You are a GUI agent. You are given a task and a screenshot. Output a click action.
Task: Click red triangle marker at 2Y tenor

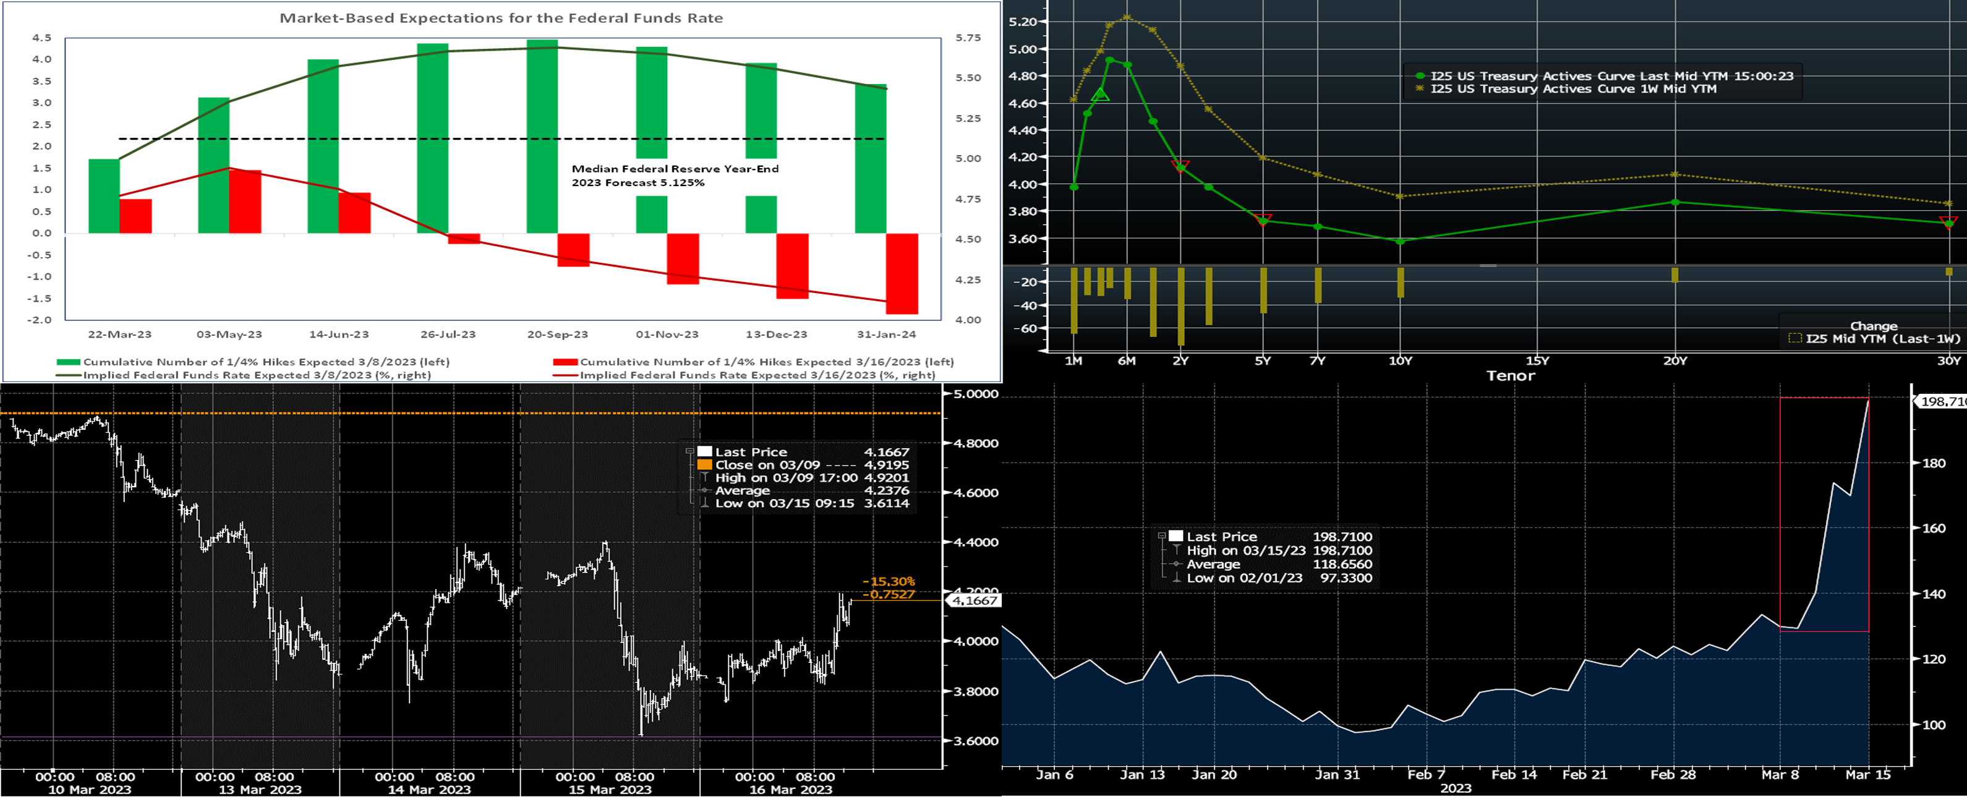coord(1180,166)
